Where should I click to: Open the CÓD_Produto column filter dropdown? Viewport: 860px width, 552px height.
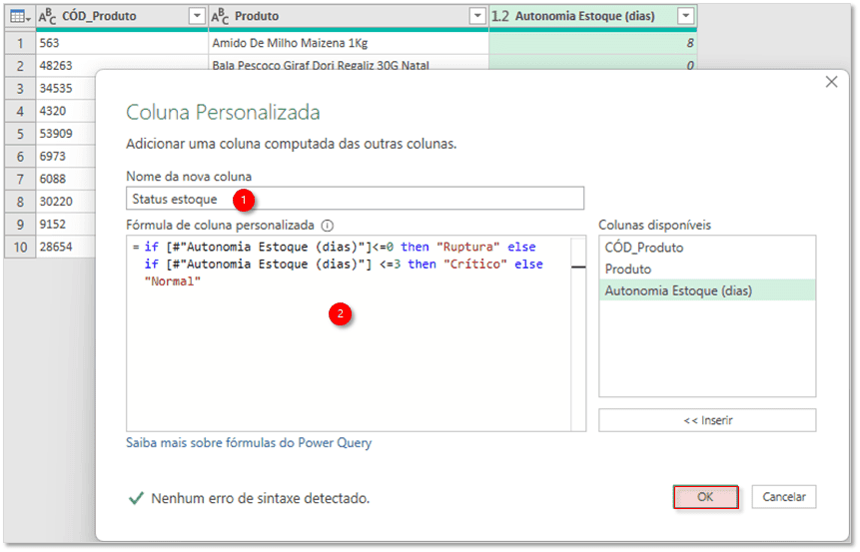point(197,16)
